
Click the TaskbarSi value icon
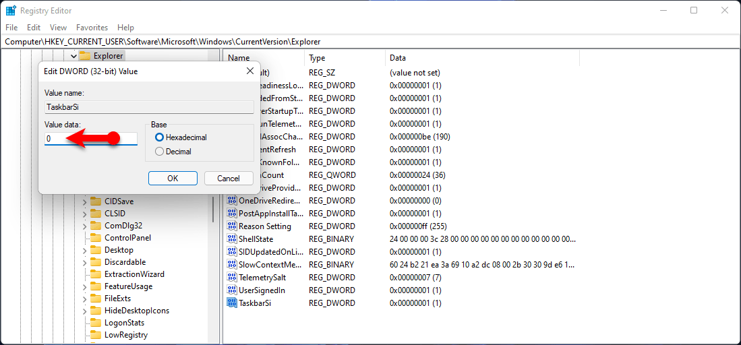[x=231, y=303]
